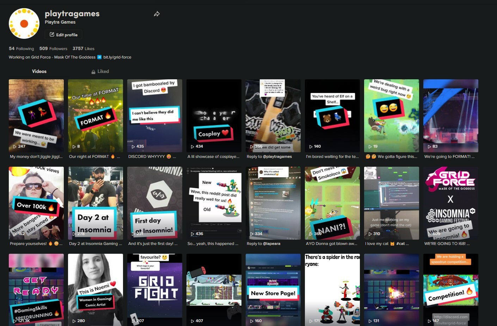The height and width of the screenshot is (326, 497).
Task: Open the Cosplay showcase video thumbnail
Action: click(214, 116)
